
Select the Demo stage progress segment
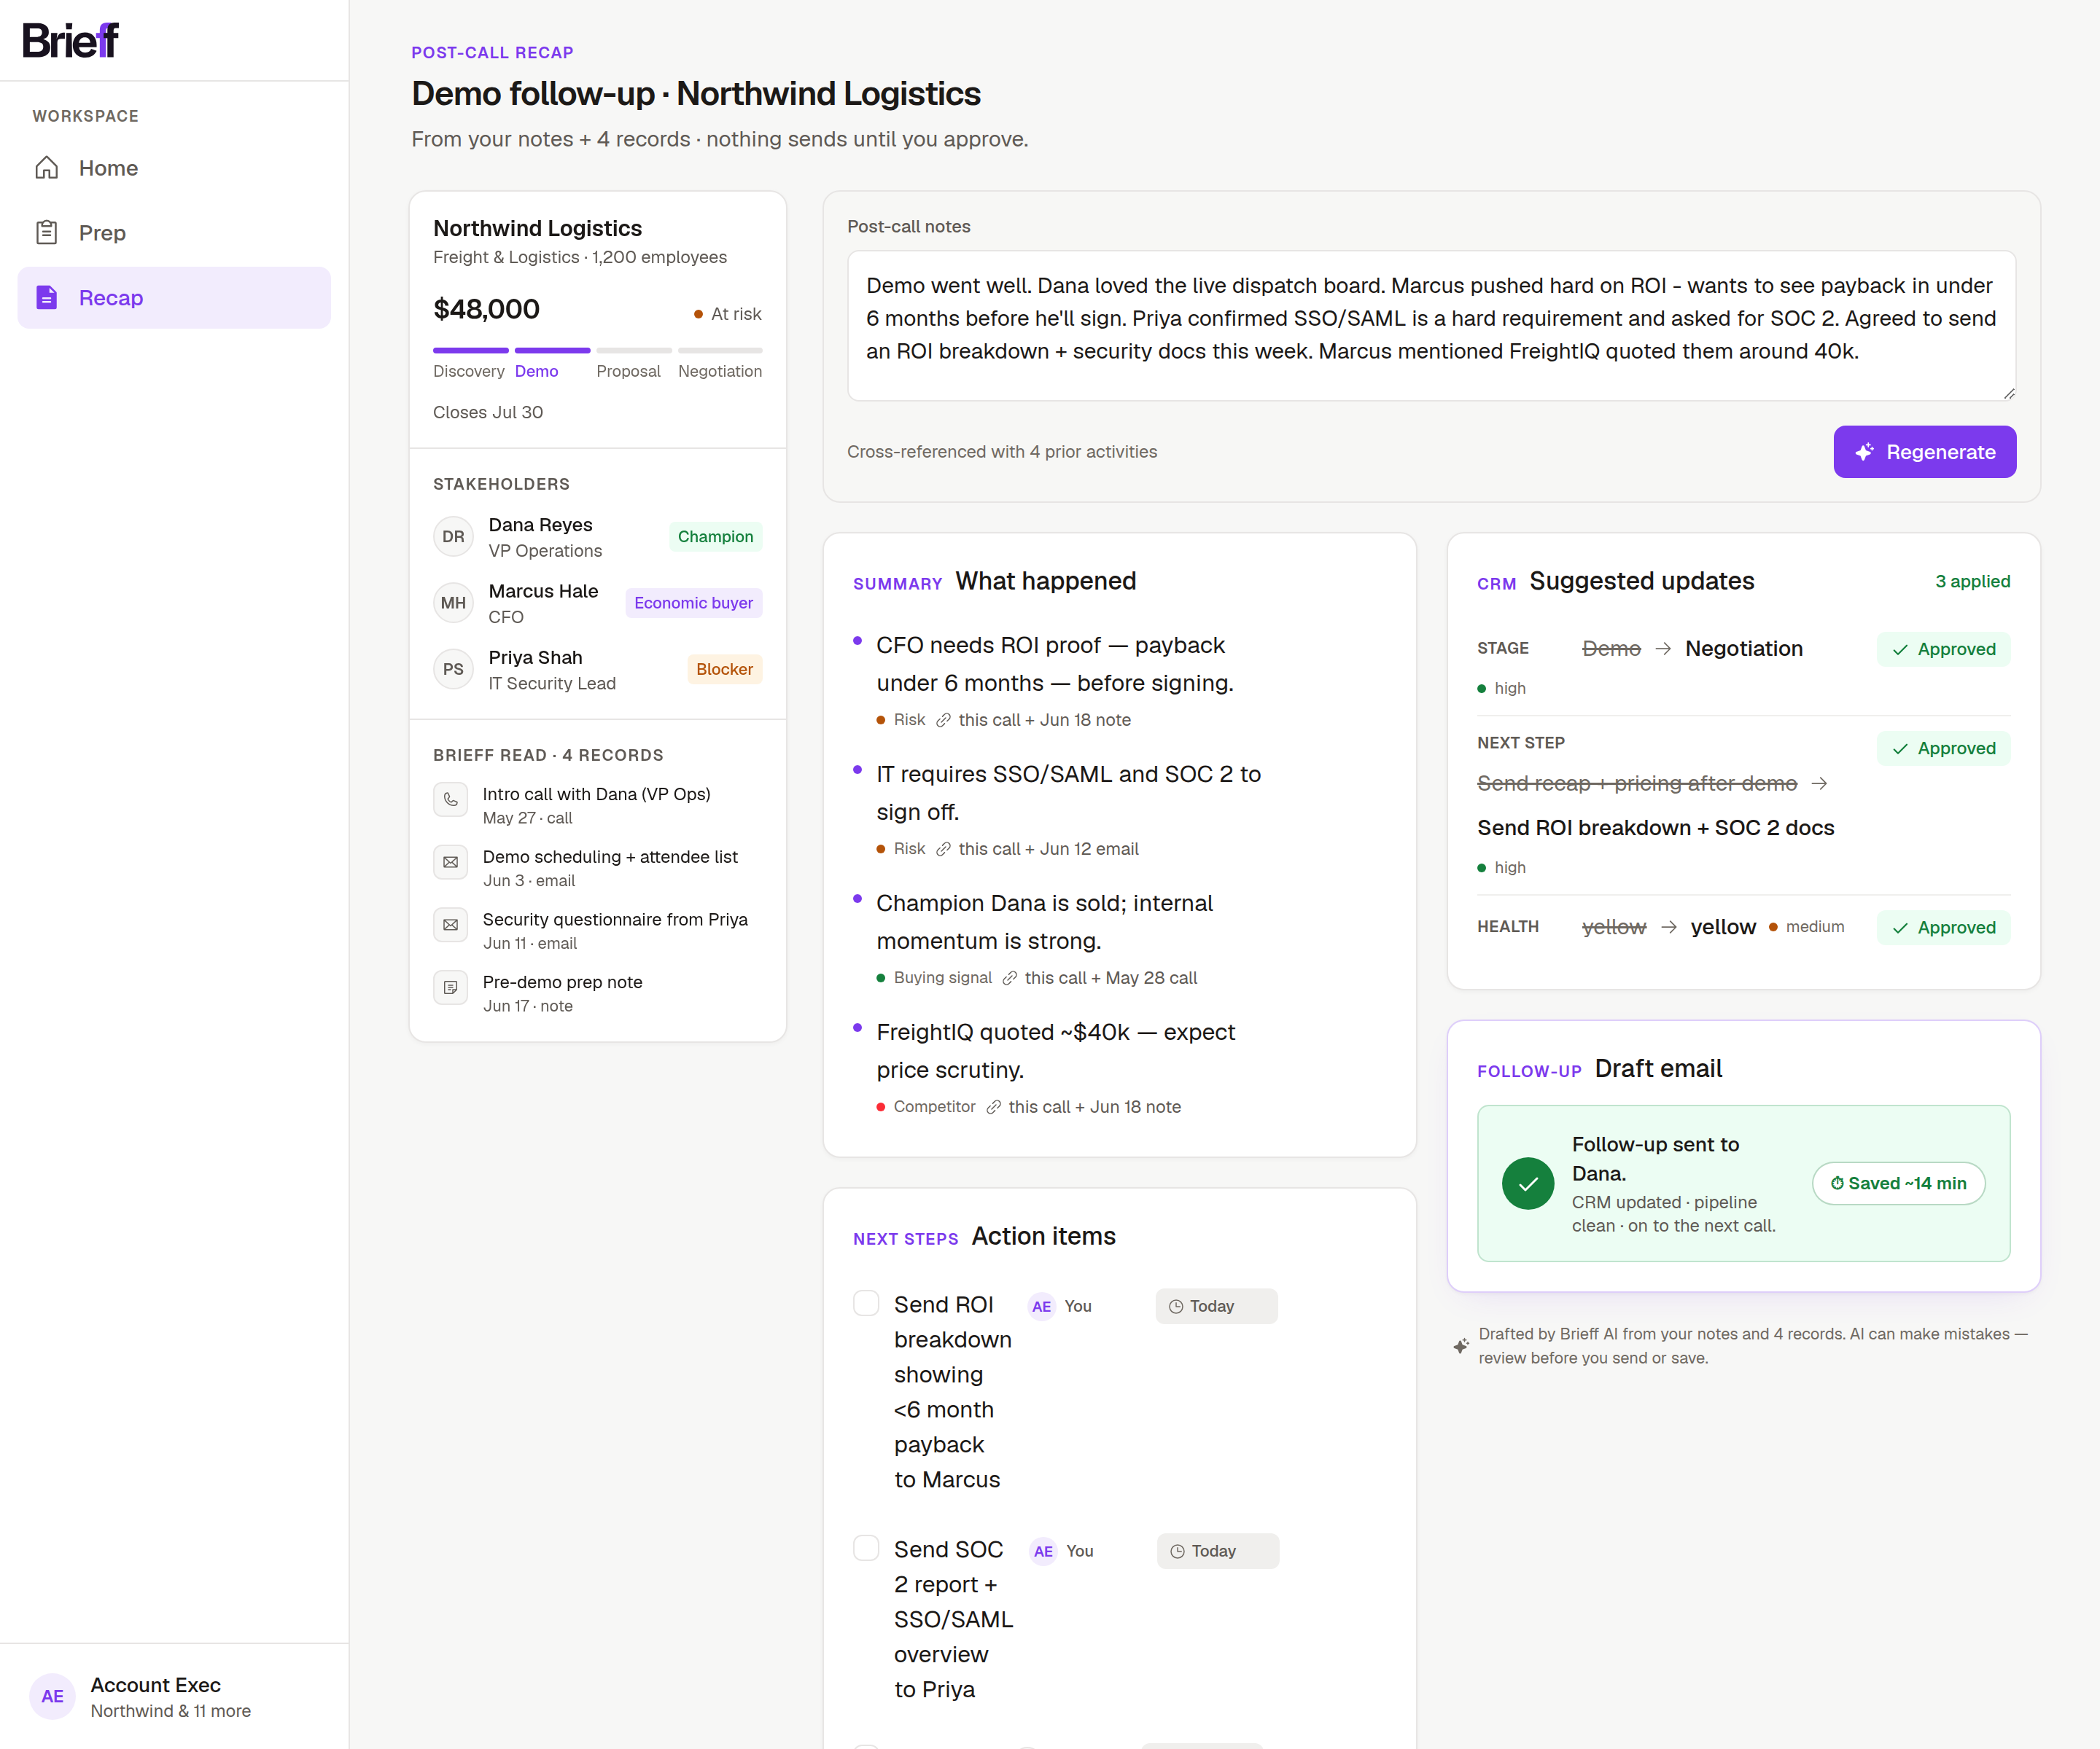pyautogui.click(x=552, y=351)
